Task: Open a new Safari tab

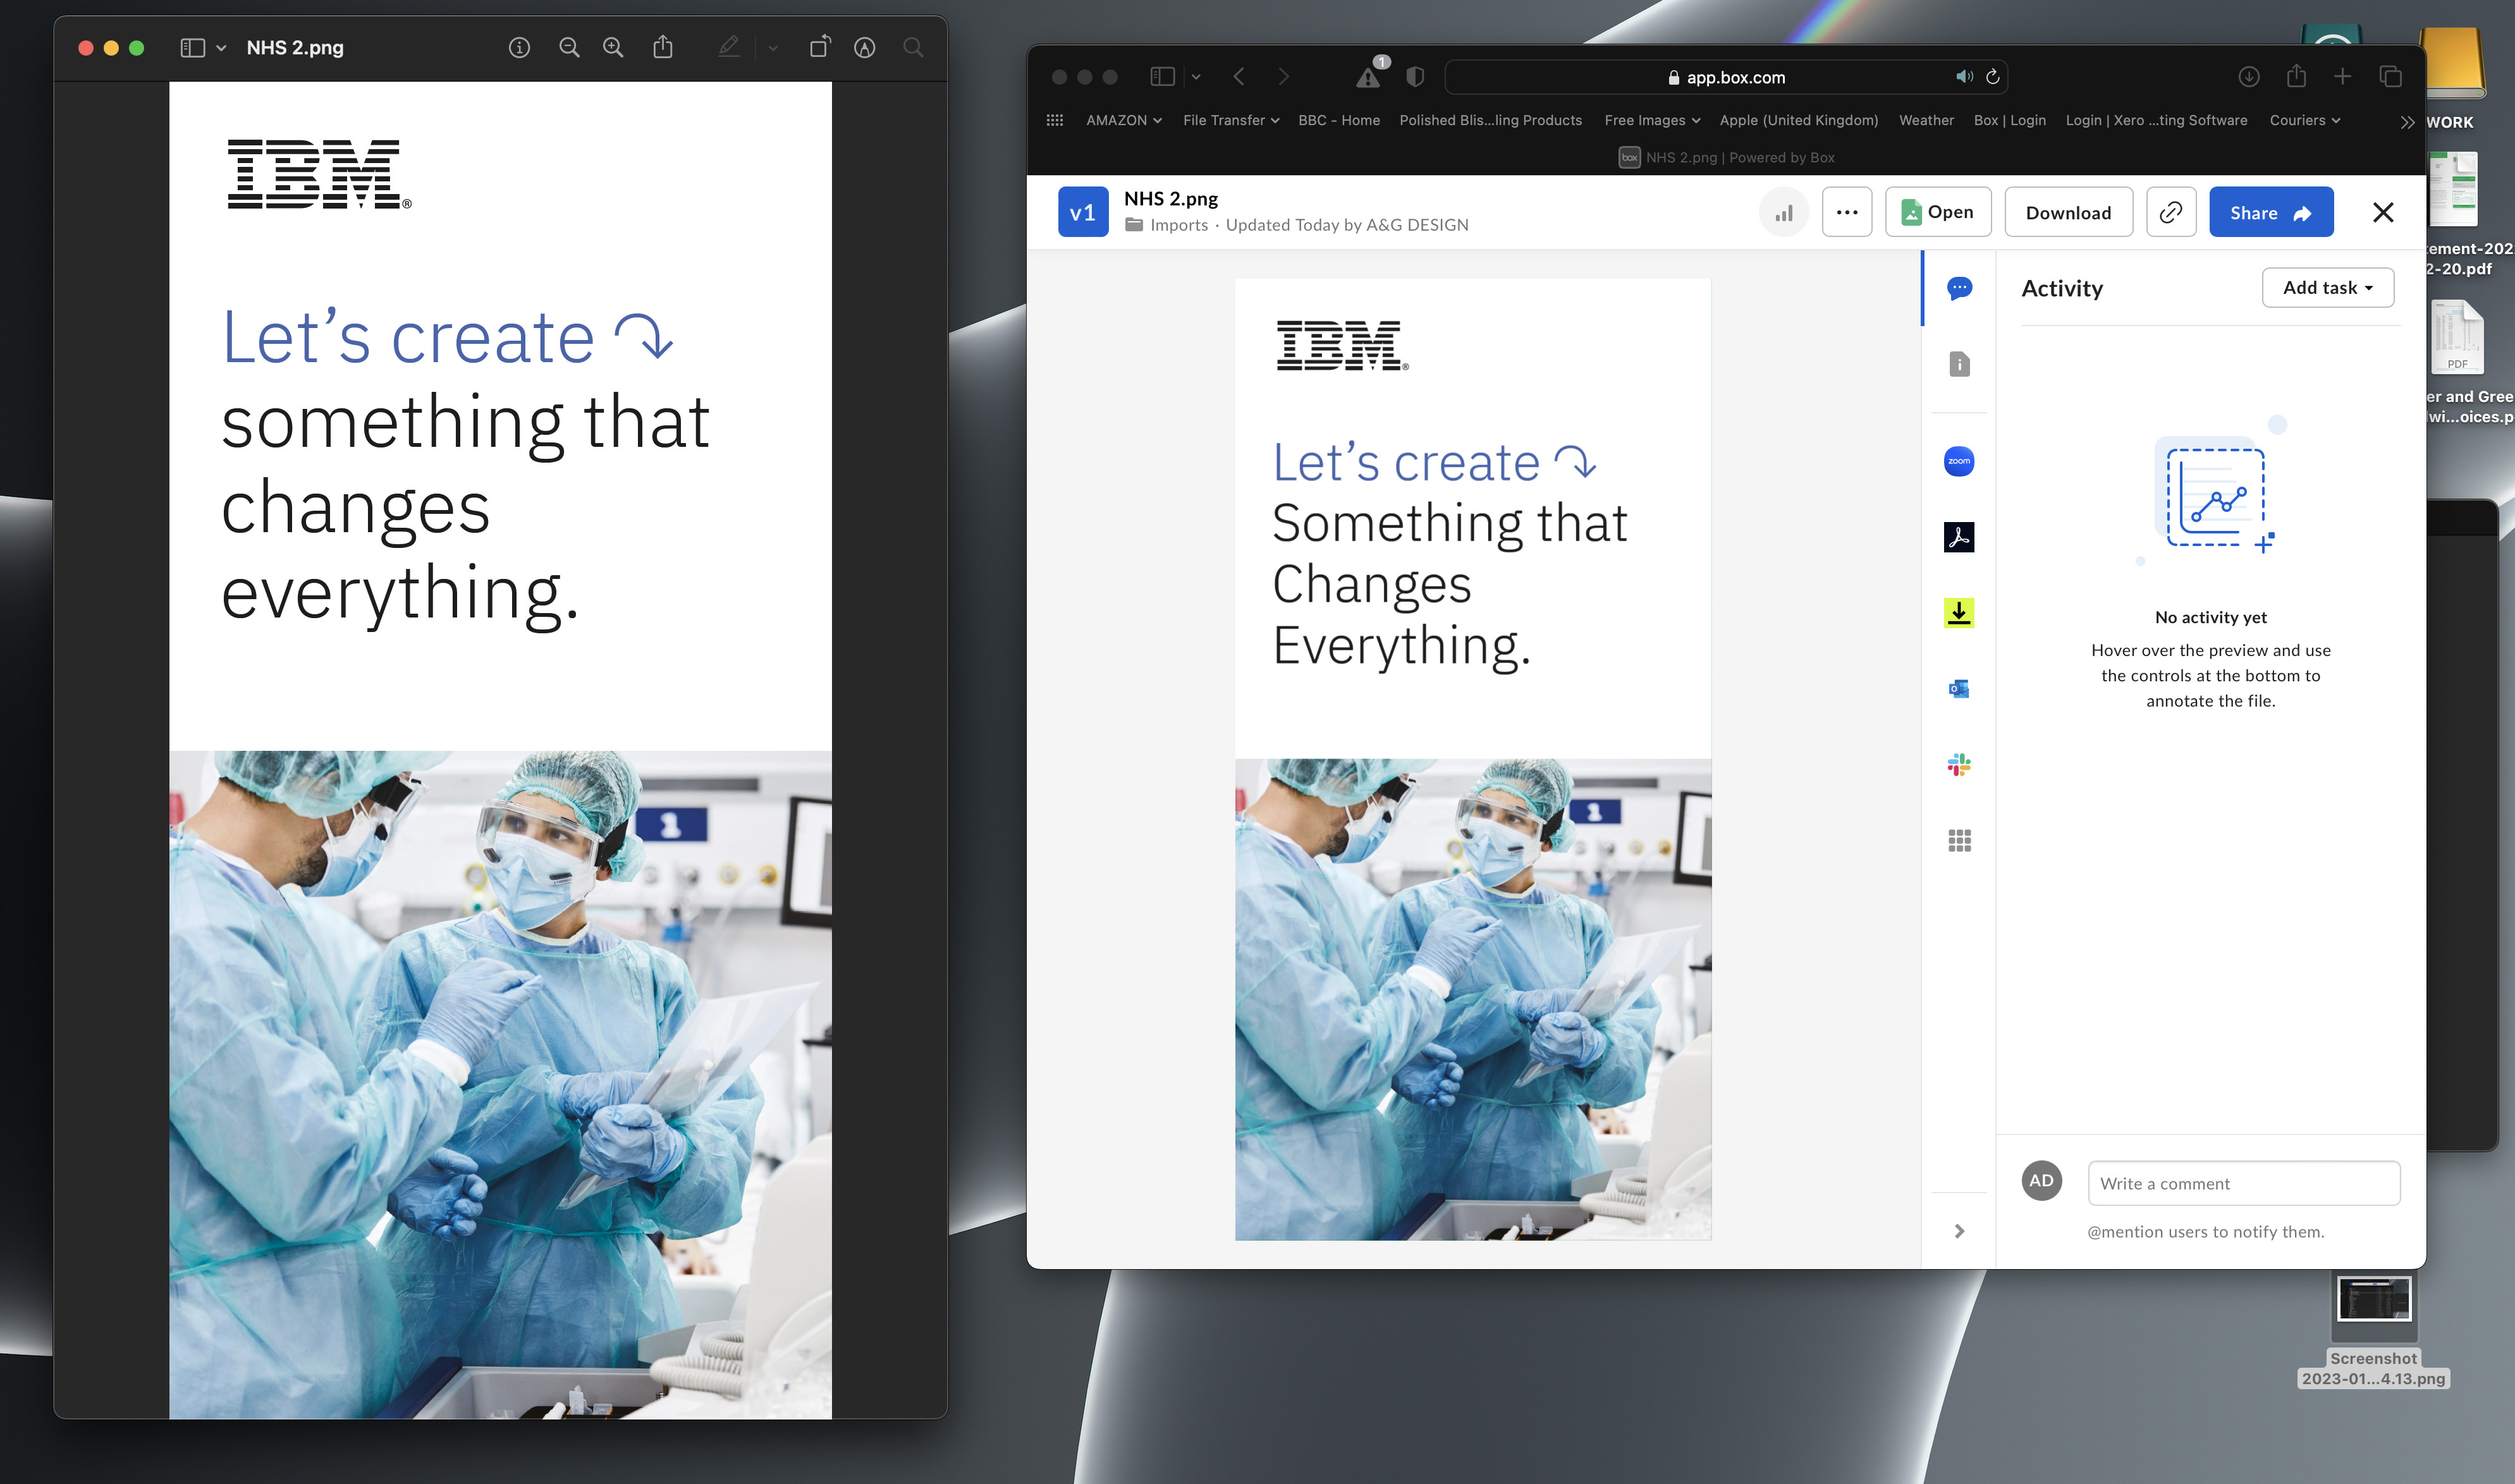Action: click(2343, 77)
